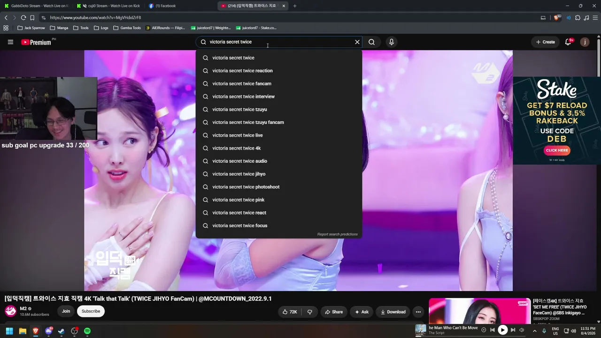The image size is (601, 338).
Task: Choose suggestion 'victoria secret twice react'
Action: (x=279, y=213)
